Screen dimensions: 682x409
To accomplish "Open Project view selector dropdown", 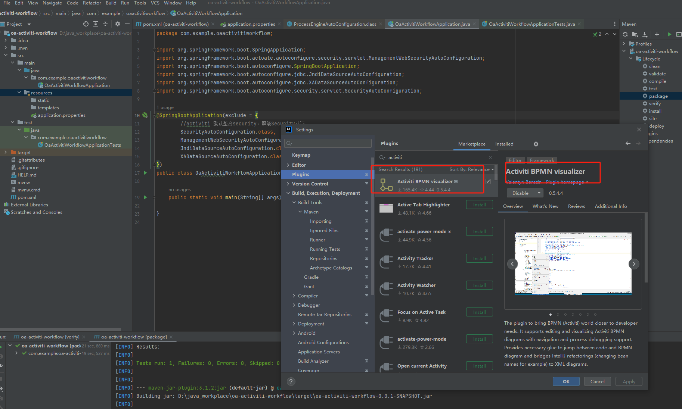I will tap(29, 24).
